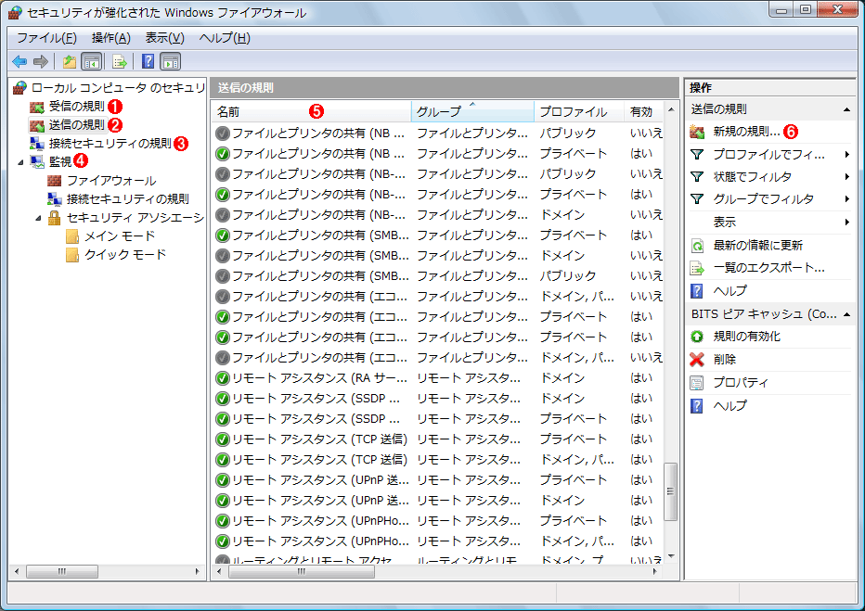This screenshot has height=611, width=865.
Task: Collapse the 監視 node triangle
Action: (20, 162)
